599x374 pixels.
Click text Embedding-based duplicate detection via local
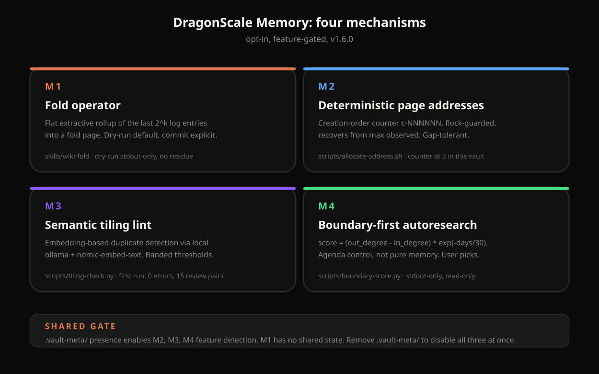click(127, 243)
